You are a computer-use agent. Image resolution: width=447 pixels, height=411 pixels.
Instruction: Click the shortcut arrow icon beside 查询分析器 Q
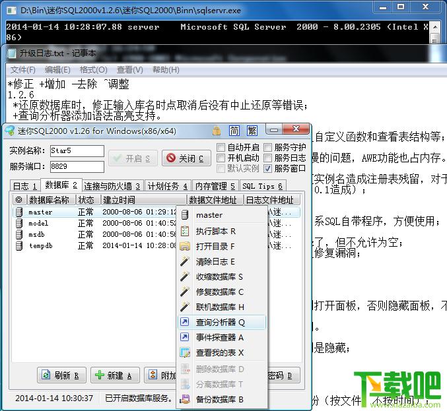(x=185, y=322)
